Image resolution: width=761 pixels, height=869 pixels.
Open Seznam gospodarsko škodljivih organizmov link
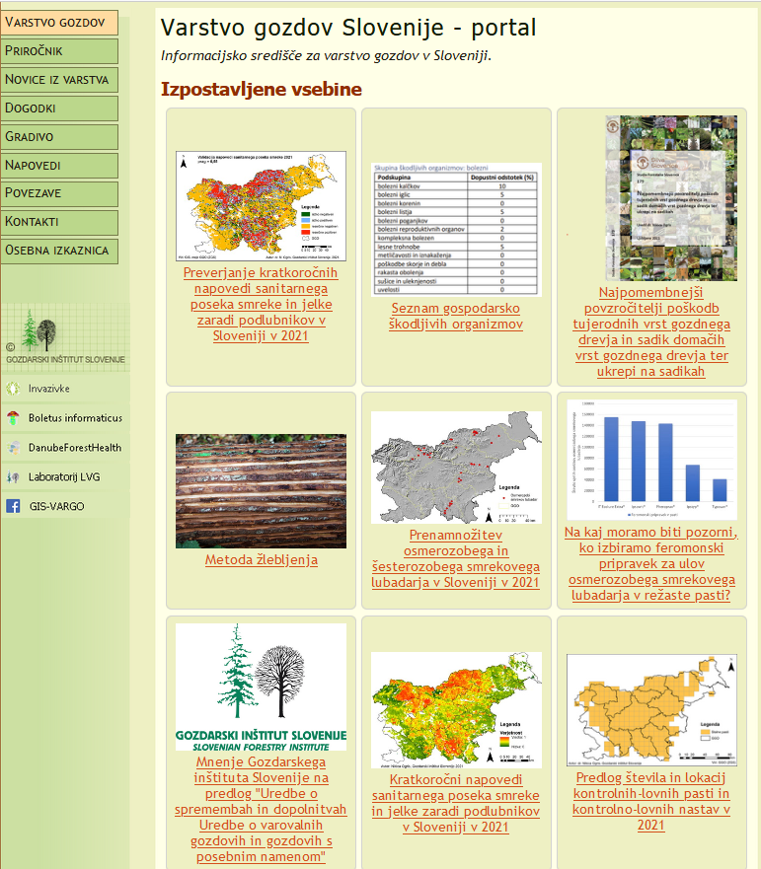tap(456, 316)
